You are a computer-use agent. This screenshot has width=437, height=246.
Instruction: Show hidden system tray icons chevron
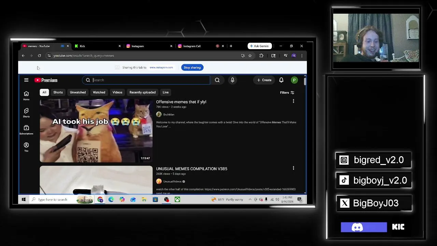click(x=250, y=200)
